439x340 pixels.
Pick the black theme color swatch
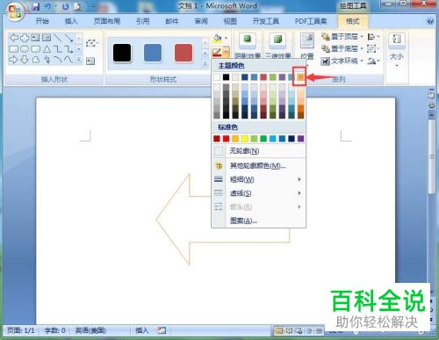click(226, 77)
